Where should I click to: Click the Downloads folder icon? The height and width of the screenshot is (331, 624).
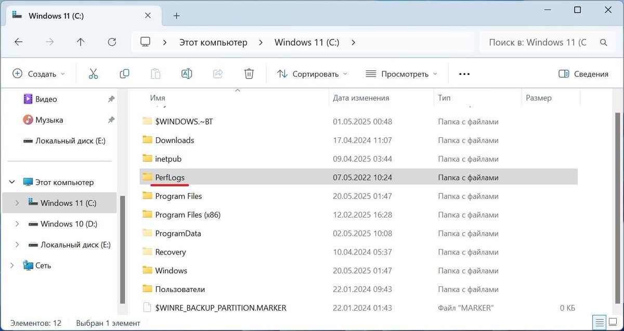tap(147, 140)
